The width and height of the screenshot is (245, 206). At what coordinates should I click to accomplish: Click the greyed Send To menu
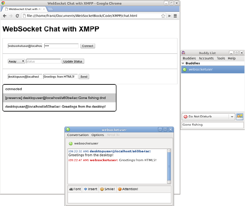coord(113,135)
